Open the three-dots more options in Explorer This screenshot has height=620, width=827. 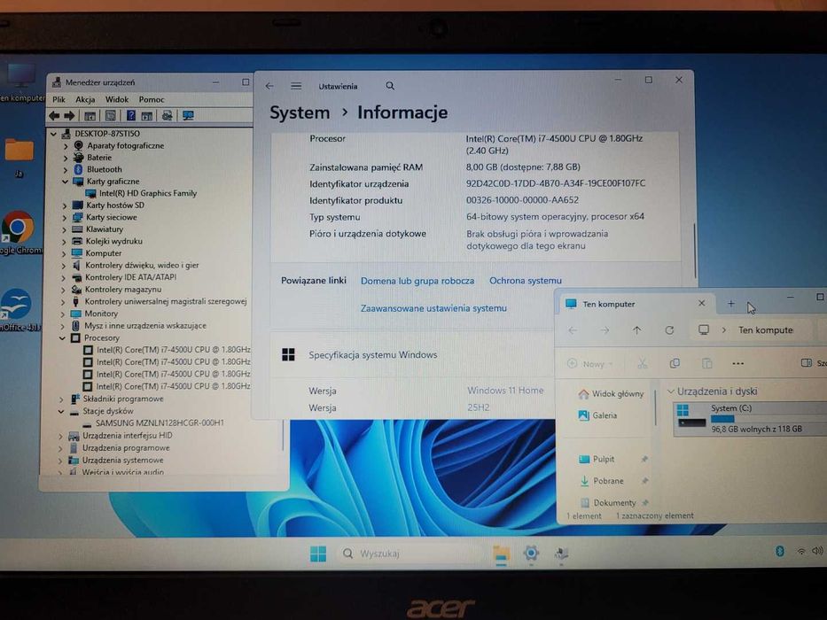[x=737, y=364]
